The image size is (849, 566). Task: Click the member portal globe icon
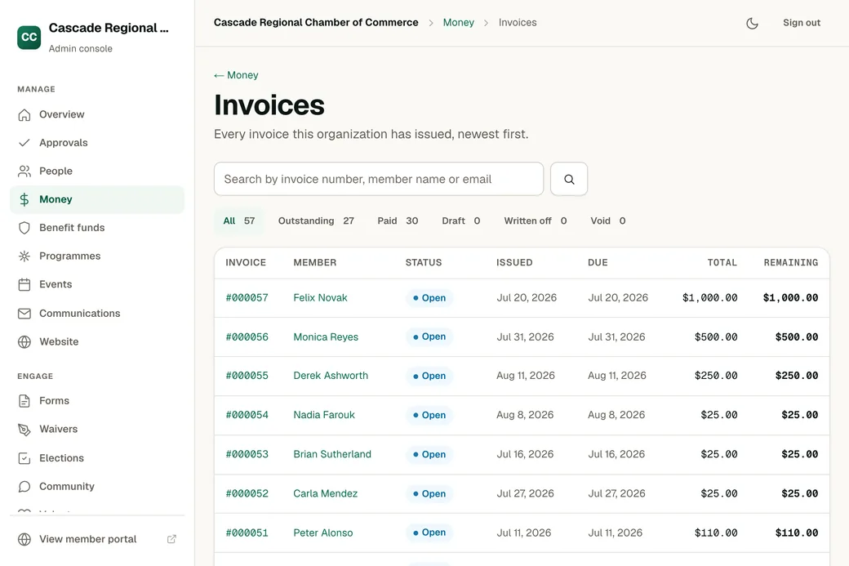click(24, 540)
